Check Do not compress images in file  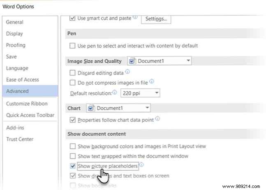tap(72, 83)
